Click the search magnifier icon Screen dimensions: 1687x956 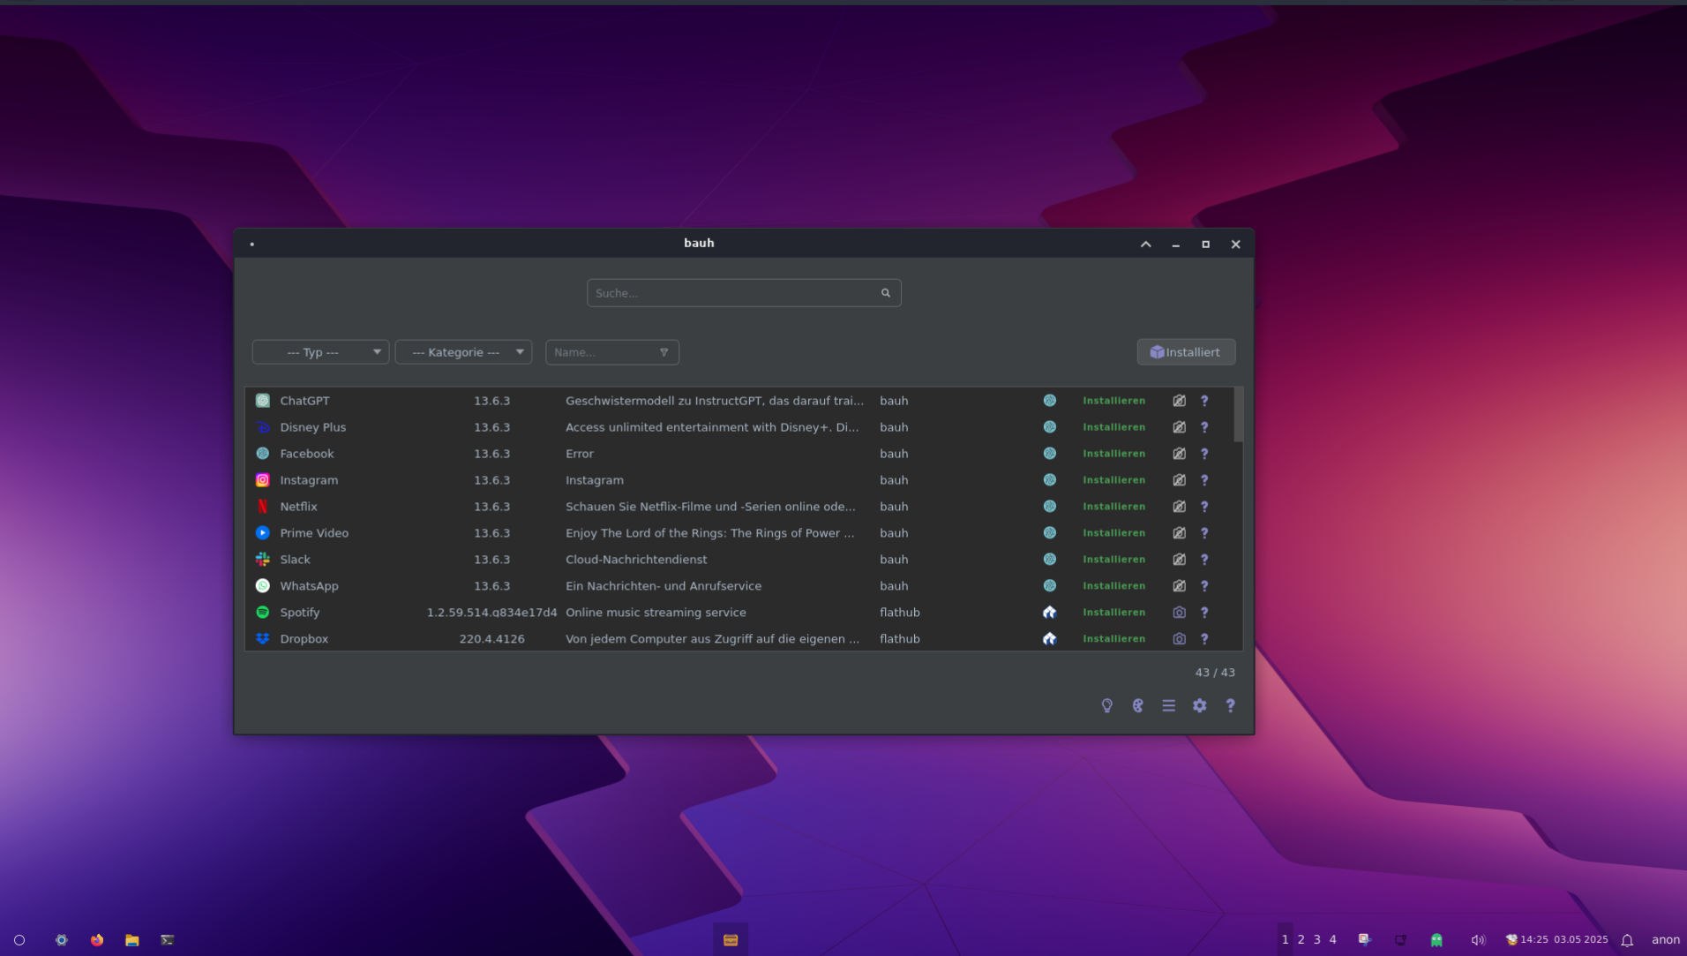pos(885,293)
